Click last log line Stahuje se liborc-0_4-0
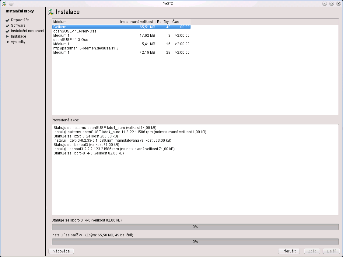Viewport: 343px width, 257px height. pyautogui.click(x=89, y=153)
